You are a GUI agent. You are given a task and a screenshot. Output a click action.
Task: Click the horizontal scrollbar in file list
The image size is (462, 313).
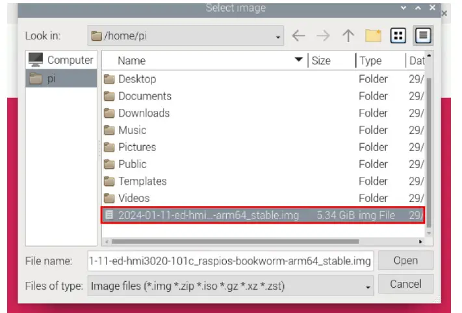(x=234, y=242)
